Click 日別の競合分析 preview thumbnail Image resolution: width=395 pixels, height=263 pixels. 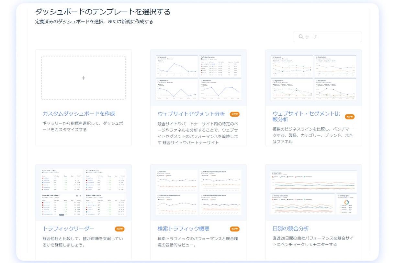pyautogui.click(x=313, y=193)
